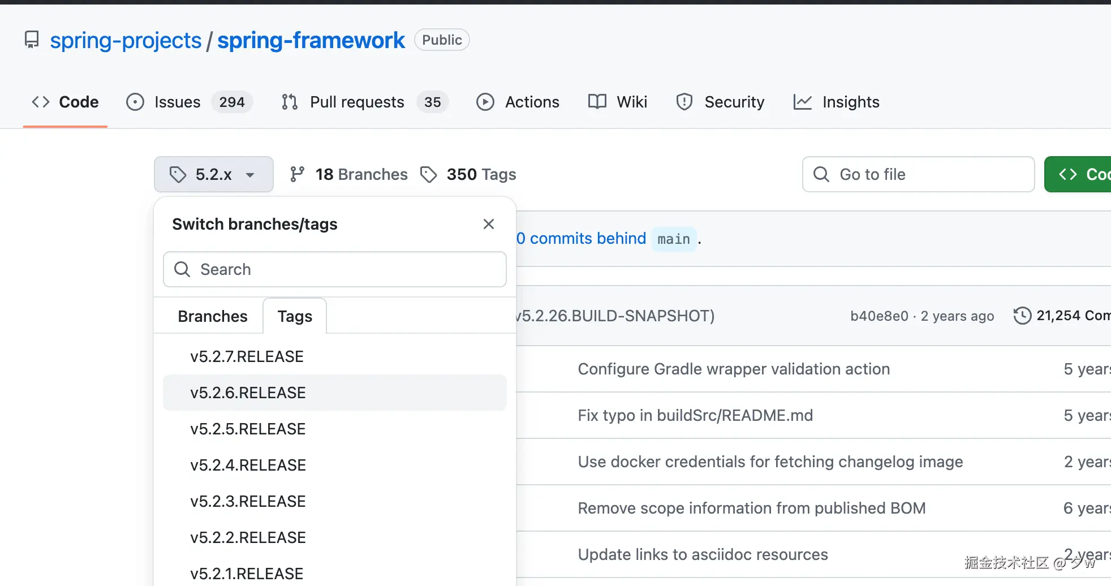Switch to the Branches tab in popup
Viewport: 1111px width, 586px height.
(212, 316)
